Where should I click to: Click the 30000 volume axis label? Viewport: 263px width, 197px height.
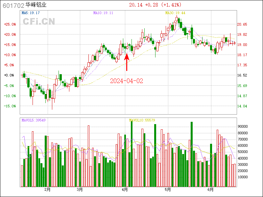coord(243,165)
